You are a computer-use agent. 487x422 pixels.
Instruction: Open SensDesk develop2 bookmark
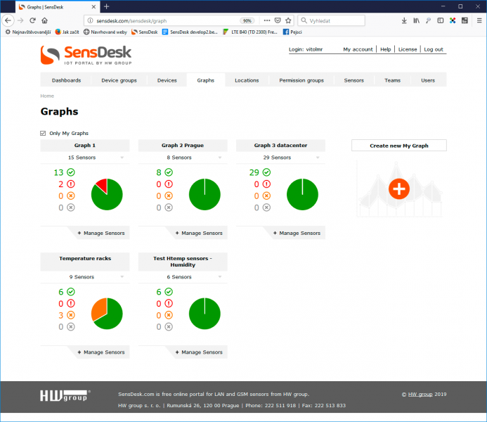(190, 32)
